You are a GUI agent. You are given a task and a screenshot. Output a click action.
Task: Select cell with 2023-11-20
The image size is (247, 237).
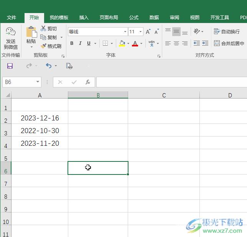40,143
